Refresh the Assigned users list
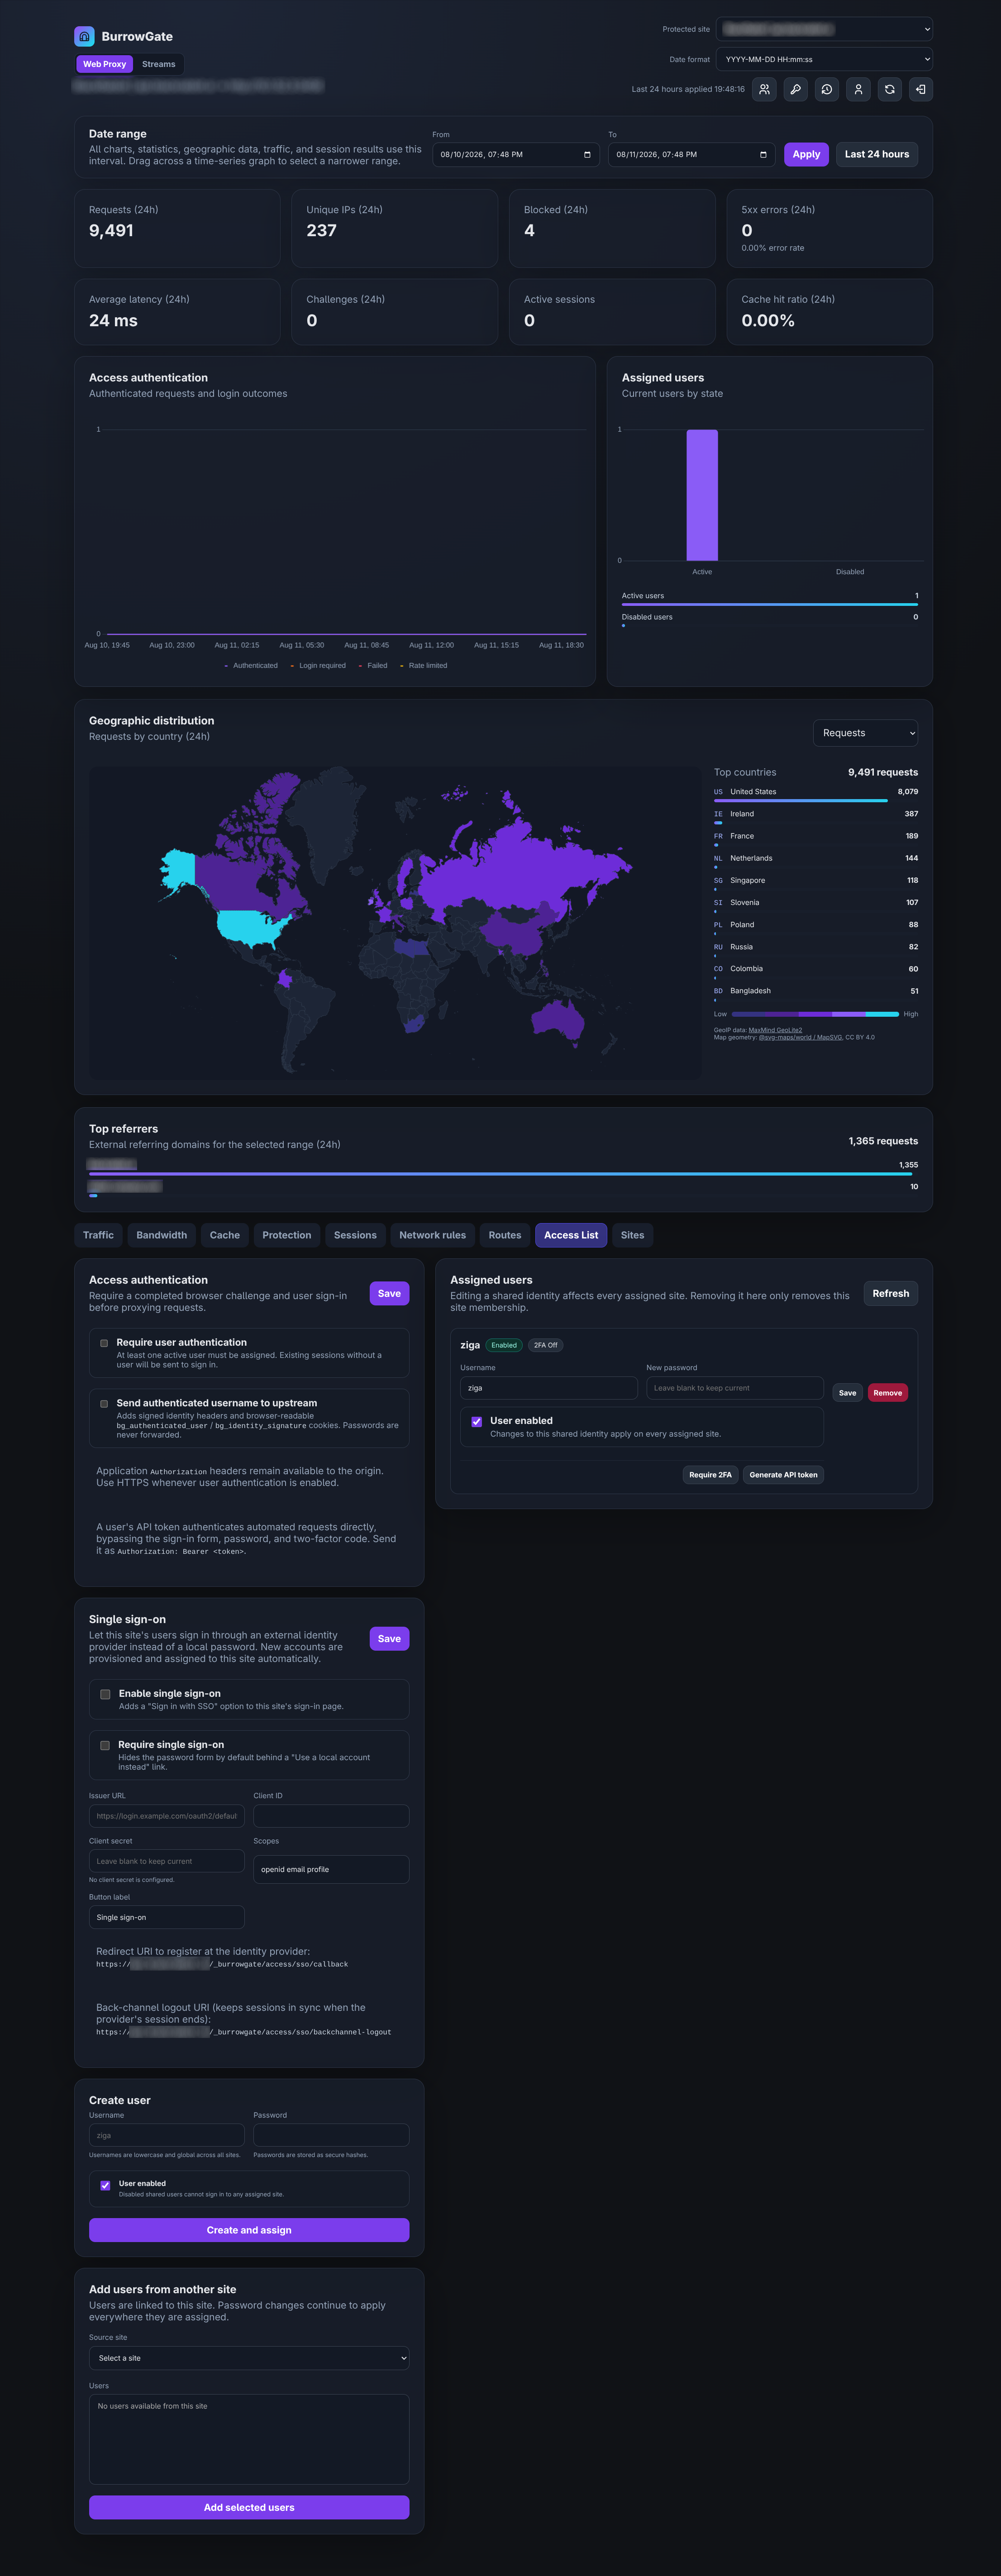Viewport: 1001px width, 2576px height. click(x=890, y=1293)
